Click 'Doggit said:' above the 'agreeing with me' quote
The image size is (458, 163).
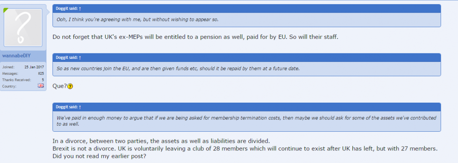click(66, 8)
